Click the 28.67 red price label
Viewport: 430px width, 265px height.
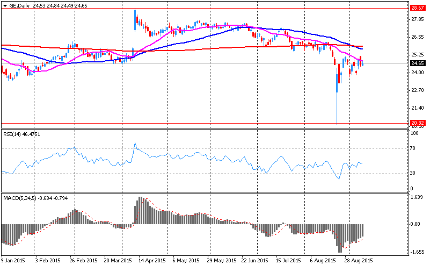[418, 8]
